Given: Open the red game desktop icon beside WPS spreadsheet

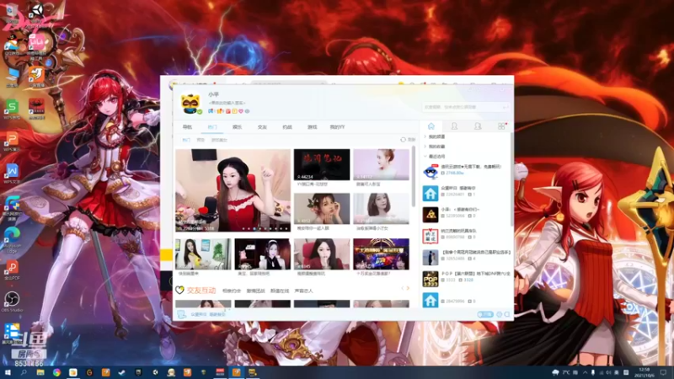Looking at the screenshot, I should (x=36, y=109).
